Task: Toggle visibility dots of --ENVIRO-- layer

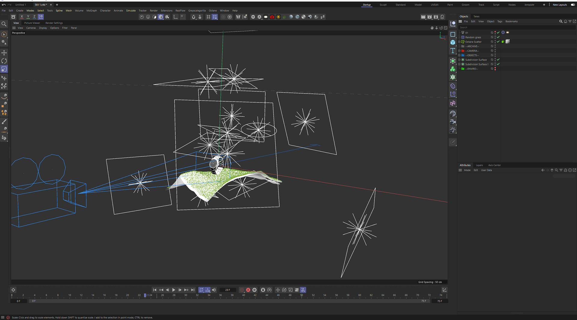Action: (495, 69)
